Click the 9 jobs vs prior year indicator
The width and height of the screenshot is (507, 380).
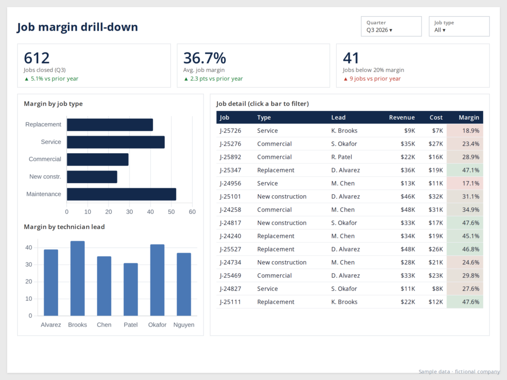click(372, 79)
